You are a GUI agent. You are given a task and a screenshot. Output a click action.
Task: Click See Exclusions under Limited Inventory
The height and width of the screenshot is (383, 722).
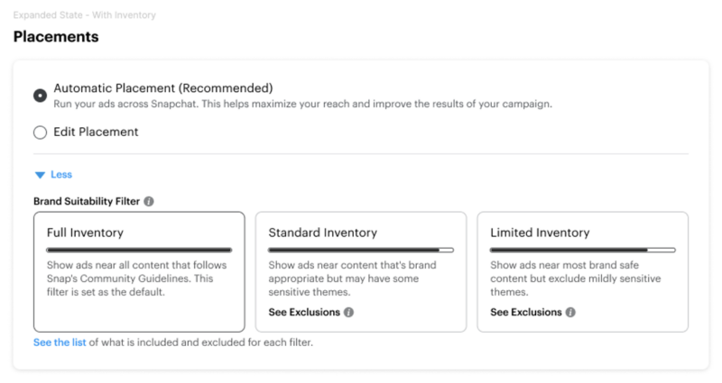click(x=526, y=312)
